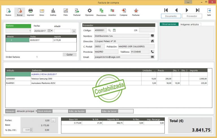Click the Borrar delete icon
The image size is (217, 138).
click(19, 11)
